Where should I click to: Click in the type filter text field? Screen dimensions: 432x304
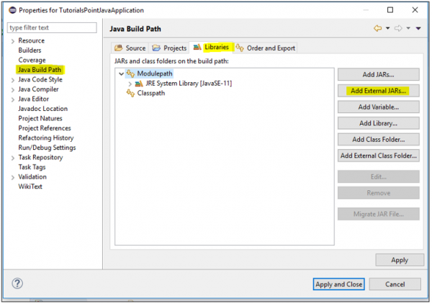51,27
